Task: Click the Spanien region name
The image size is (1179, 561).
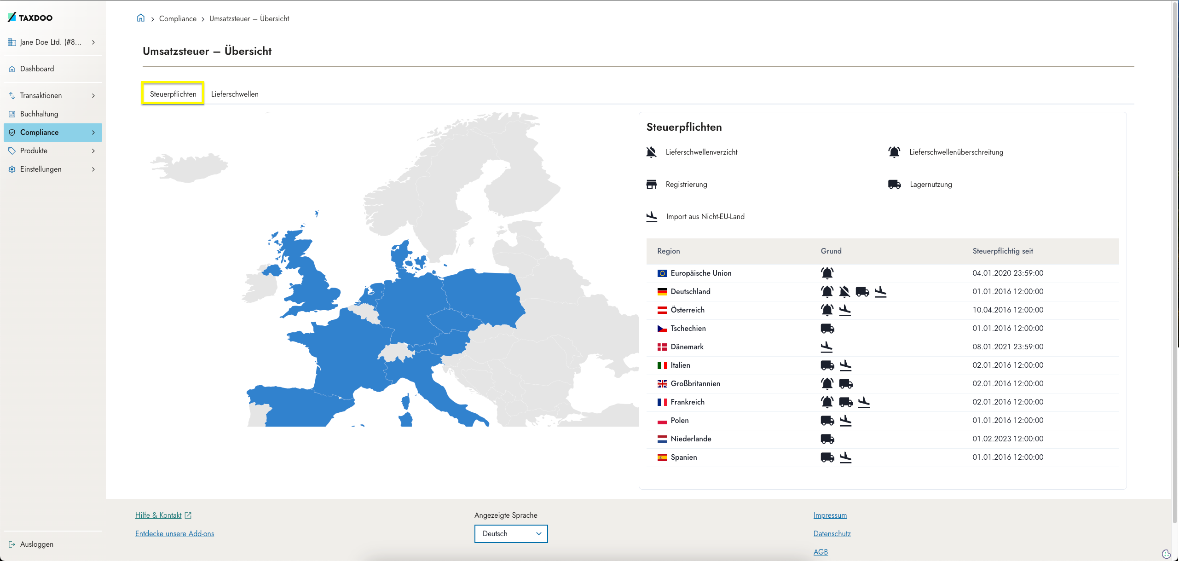Action: pyautogui.click(x=683, y=457)
